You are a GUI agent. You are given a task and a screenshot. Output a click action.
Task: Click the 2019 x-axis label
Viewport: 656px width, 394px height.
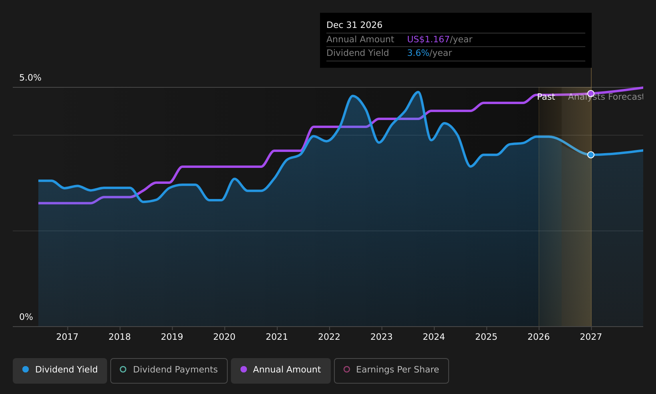coord(172,337)
